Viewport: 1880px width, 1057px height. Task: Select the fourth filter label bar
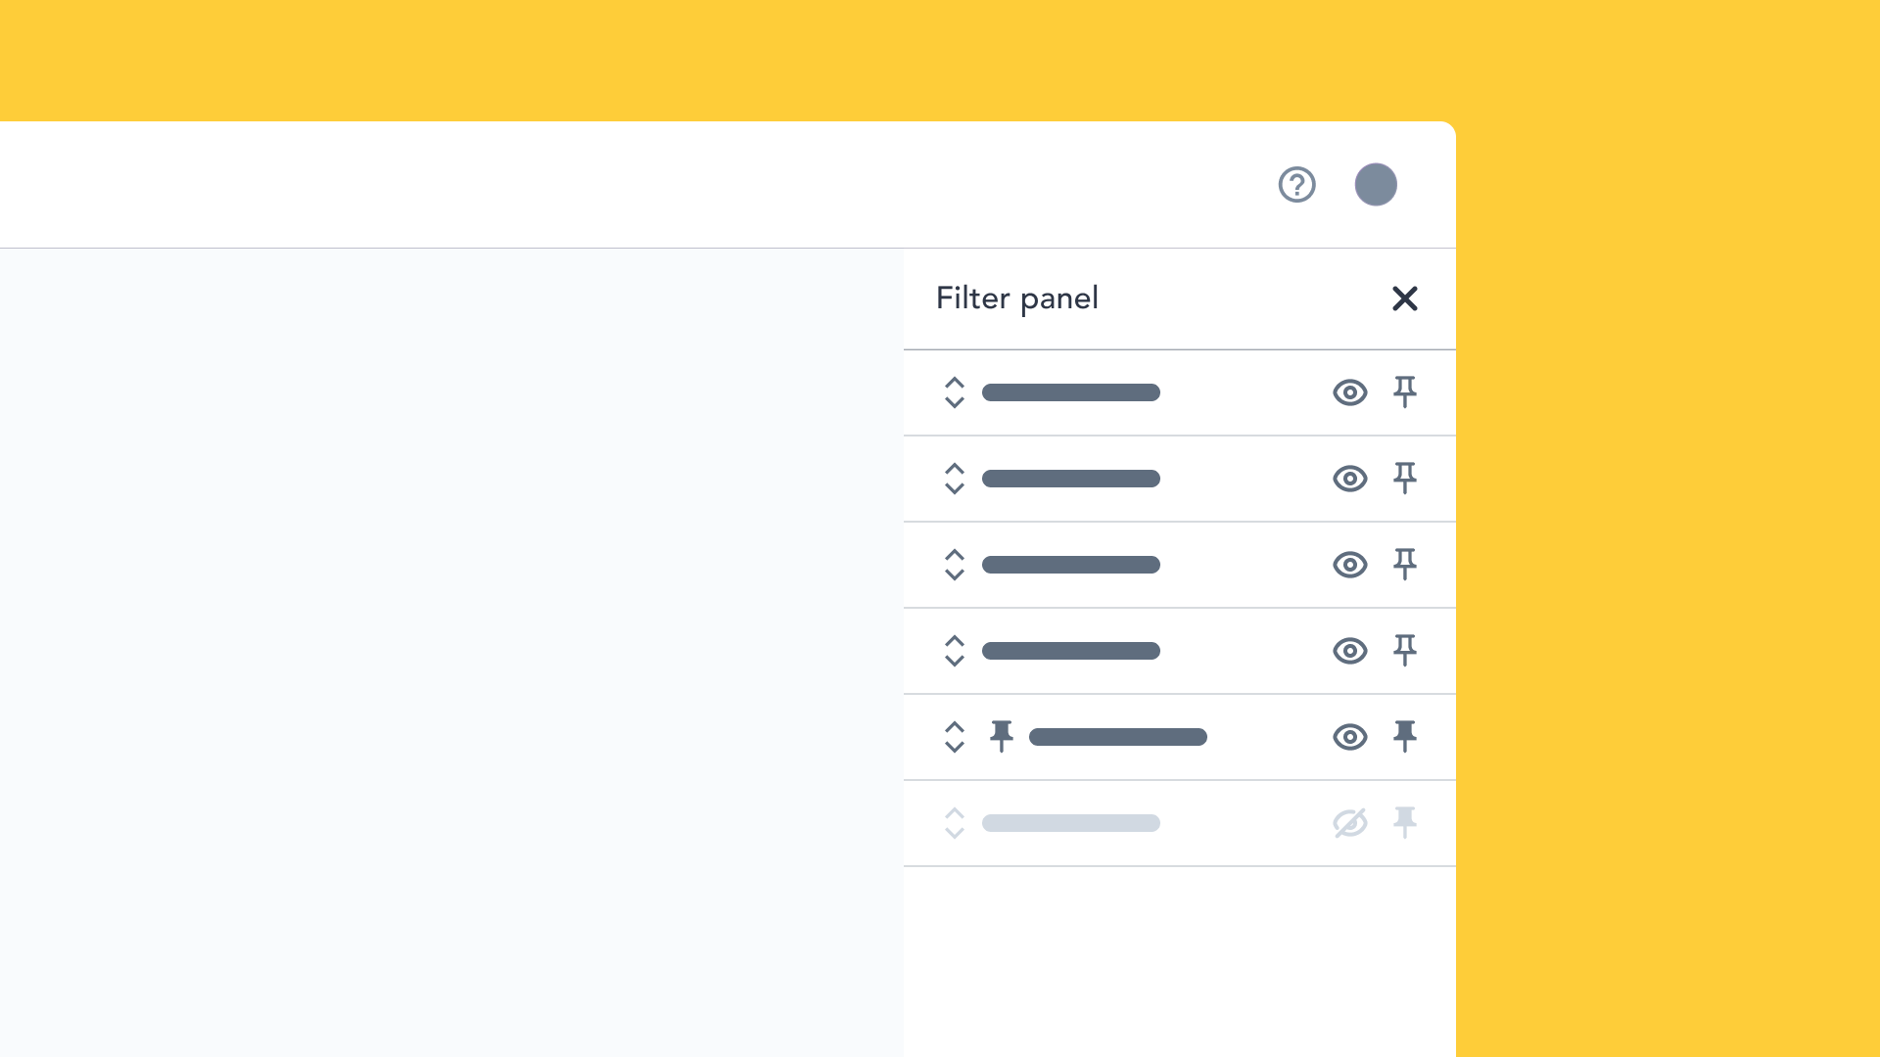1070,651
